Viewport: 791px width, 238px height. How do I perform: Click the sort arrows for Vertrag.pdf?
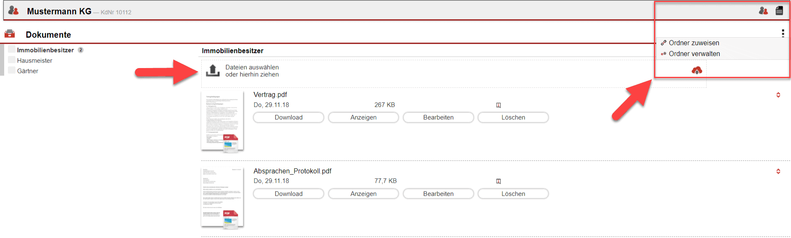click(x=778, y=95)
